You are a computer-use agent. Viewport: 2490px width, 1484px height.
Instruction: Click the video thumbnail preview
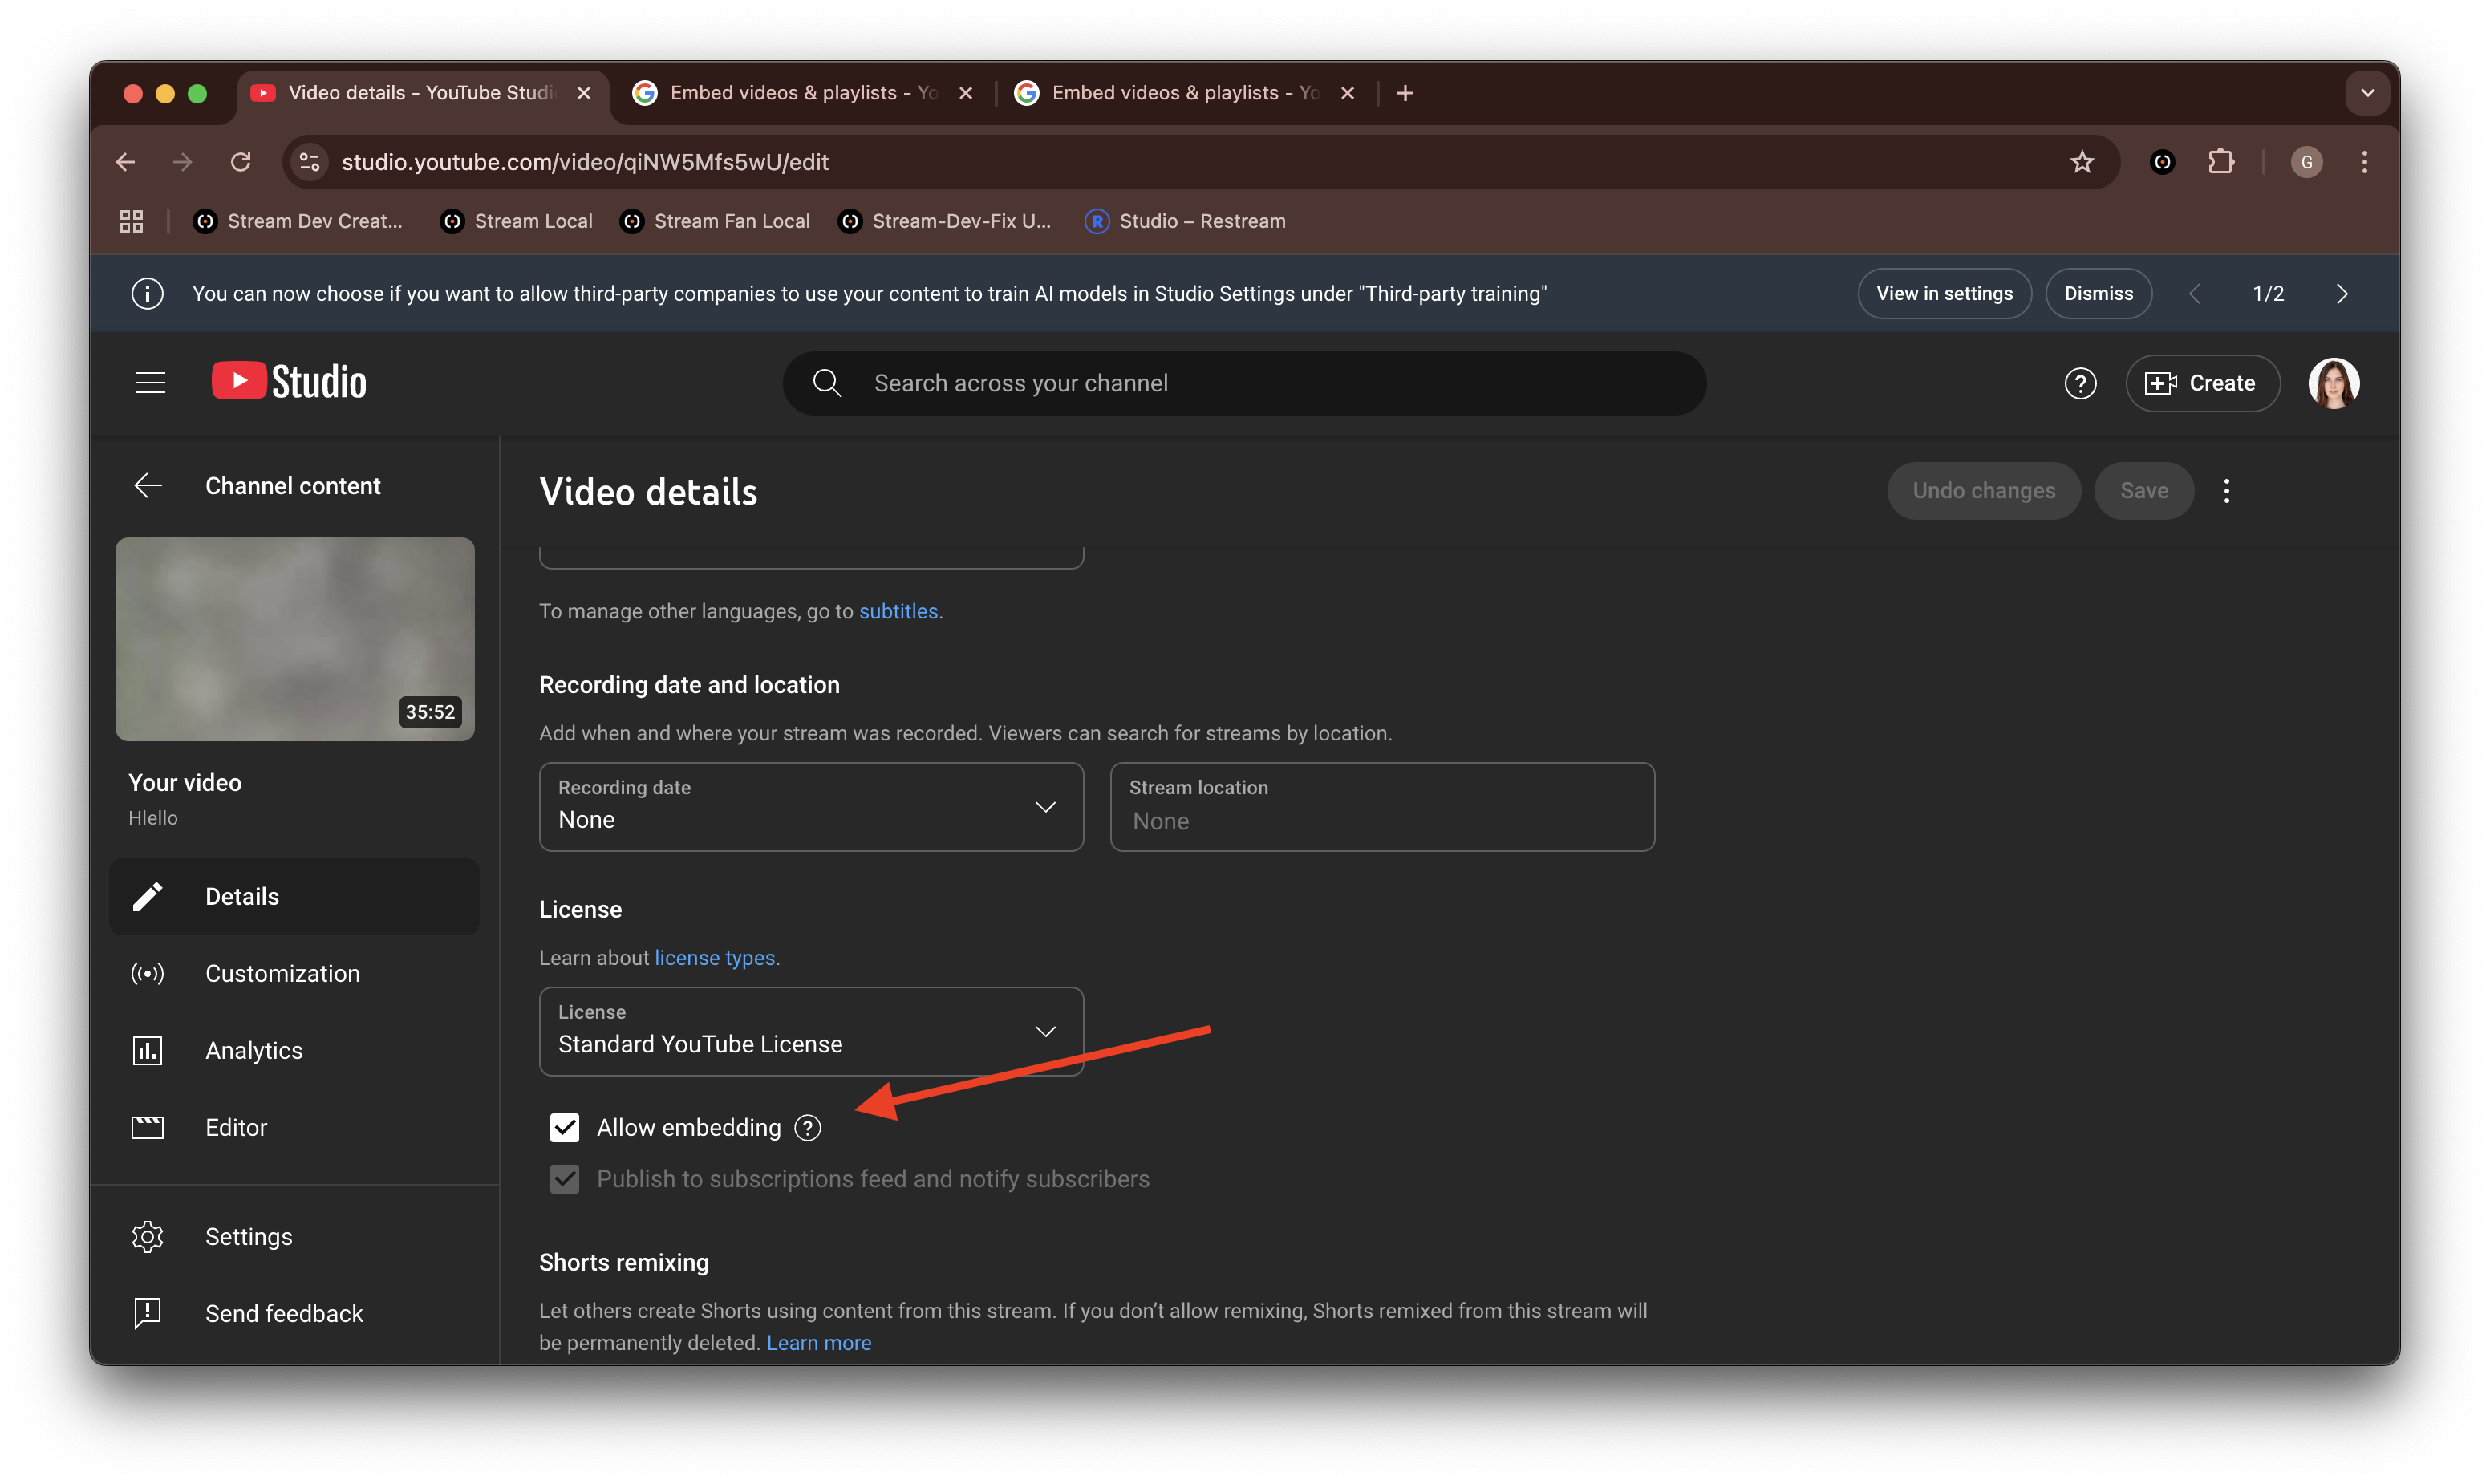coord(294,639)
